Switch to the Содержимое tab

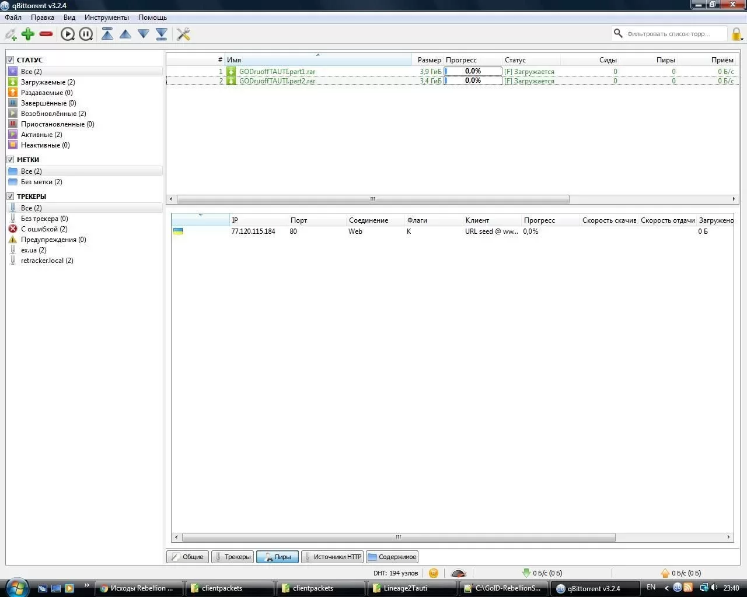click(393, 557)
